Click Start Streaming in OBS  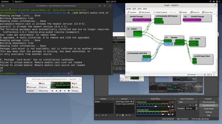(x=208, y=102)
